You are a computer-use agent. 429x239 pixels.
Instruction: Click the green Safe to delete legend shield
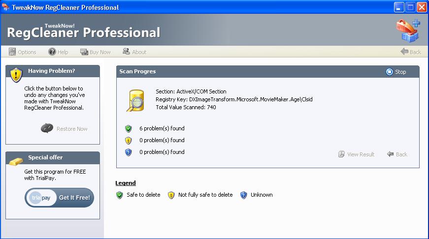tap(119, 195)
